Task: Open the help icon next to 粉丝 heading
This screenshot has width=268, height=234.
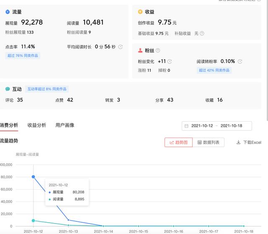Action: (x=158, y=50)
